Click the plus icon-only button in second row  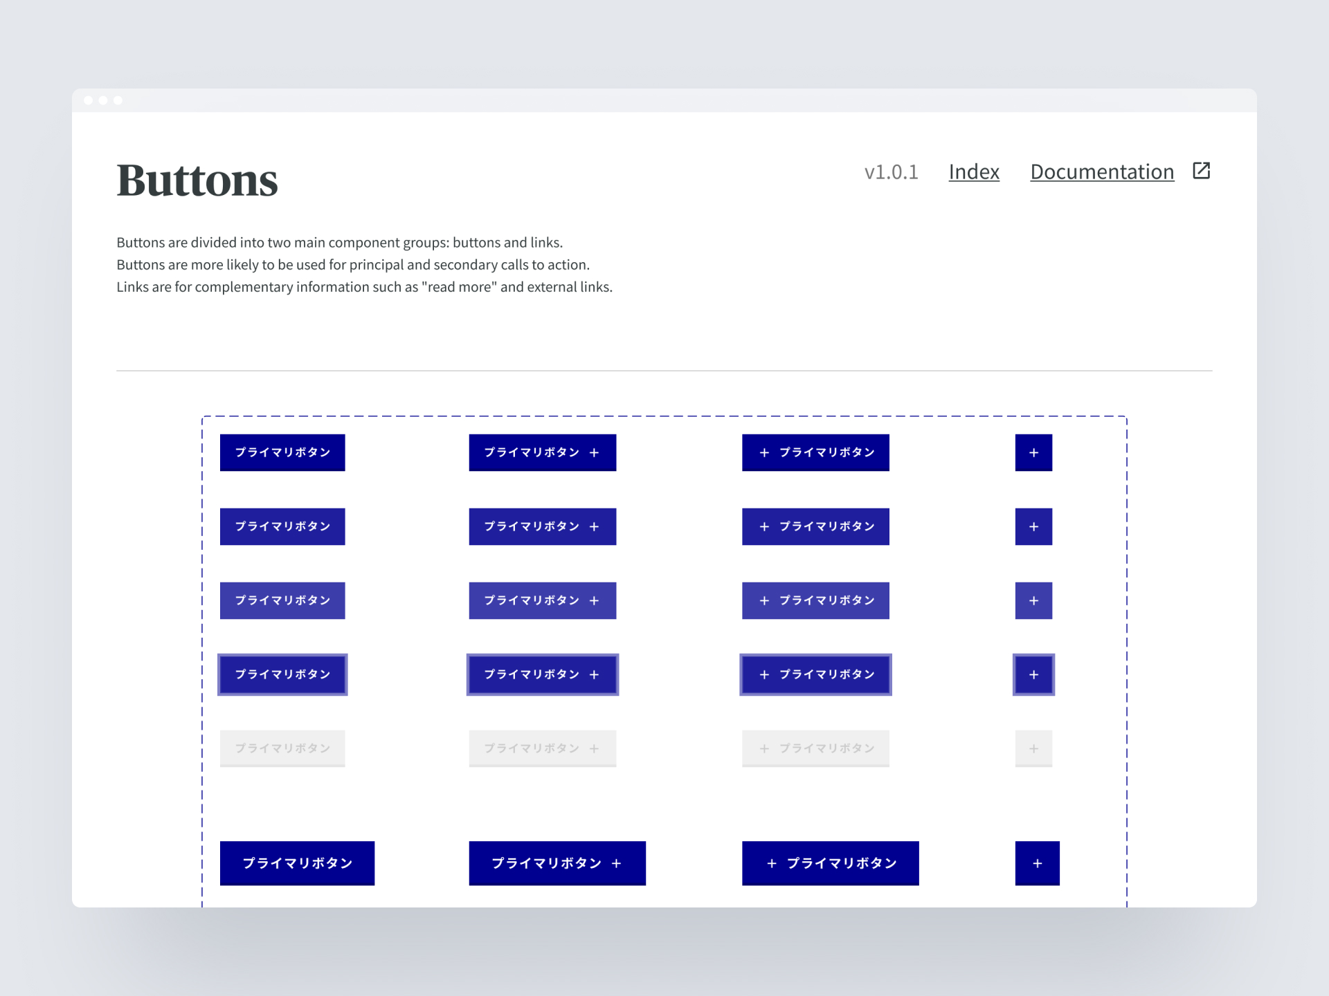click(x=1033, y=526)
